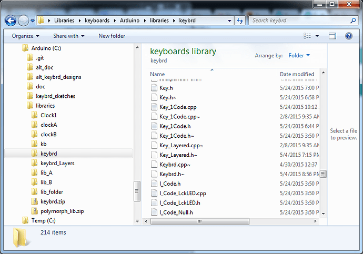Sort by Date modified column header
Screen dimensions: 363x254
tap(297, 74)
